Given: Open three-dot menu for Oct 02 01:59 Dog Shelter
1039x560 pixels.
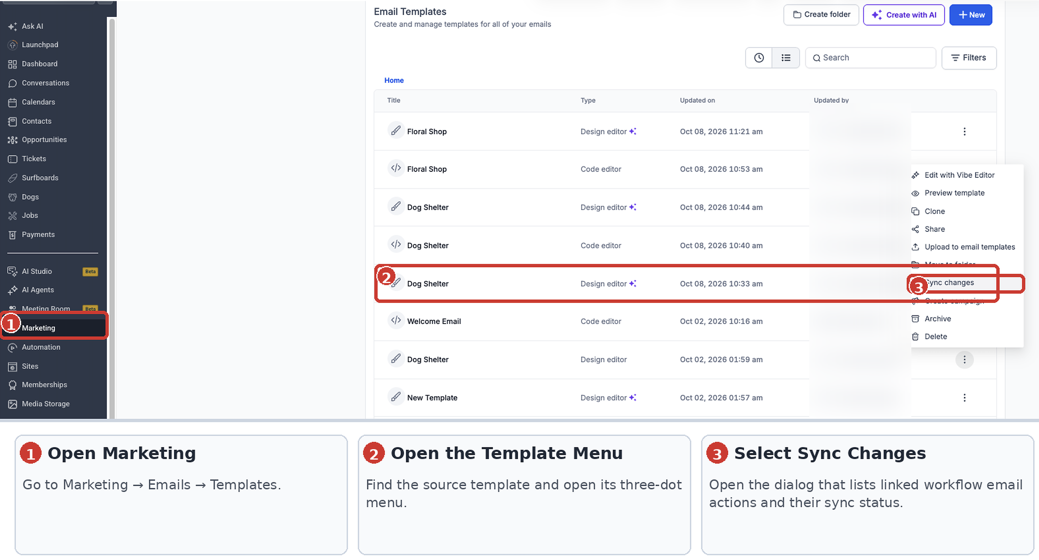Looking at the screenshot, I should 964,359.
